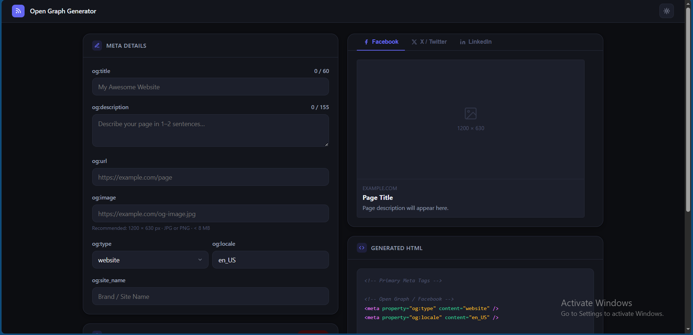Image resolution: width=693 pixels, height=335 pixels.
Task: Switch to the Facebook preview tab
Action: 381,42
